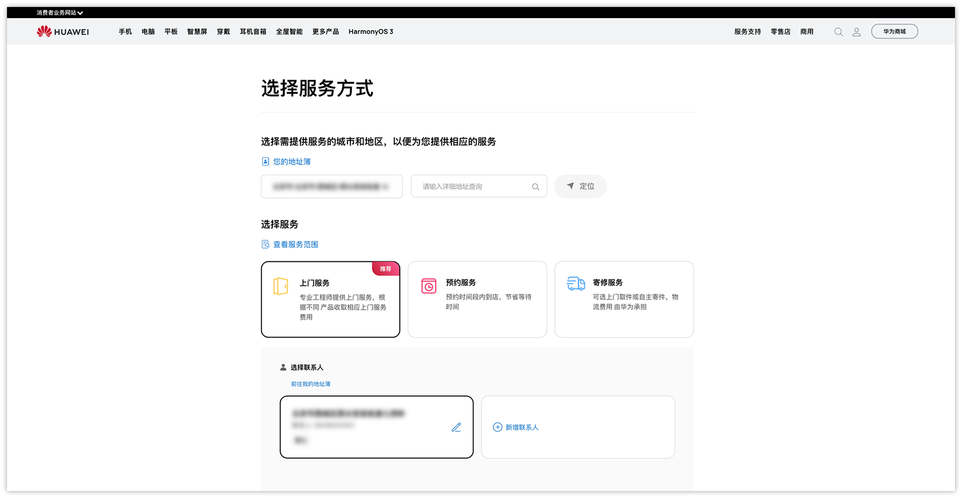Open the city and region dropdown

(x=332, y=186)
